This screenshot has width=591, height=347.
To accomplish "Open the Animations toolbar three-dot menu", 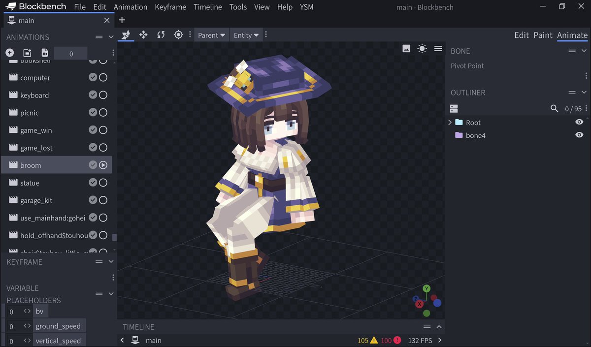I will 113,53.
